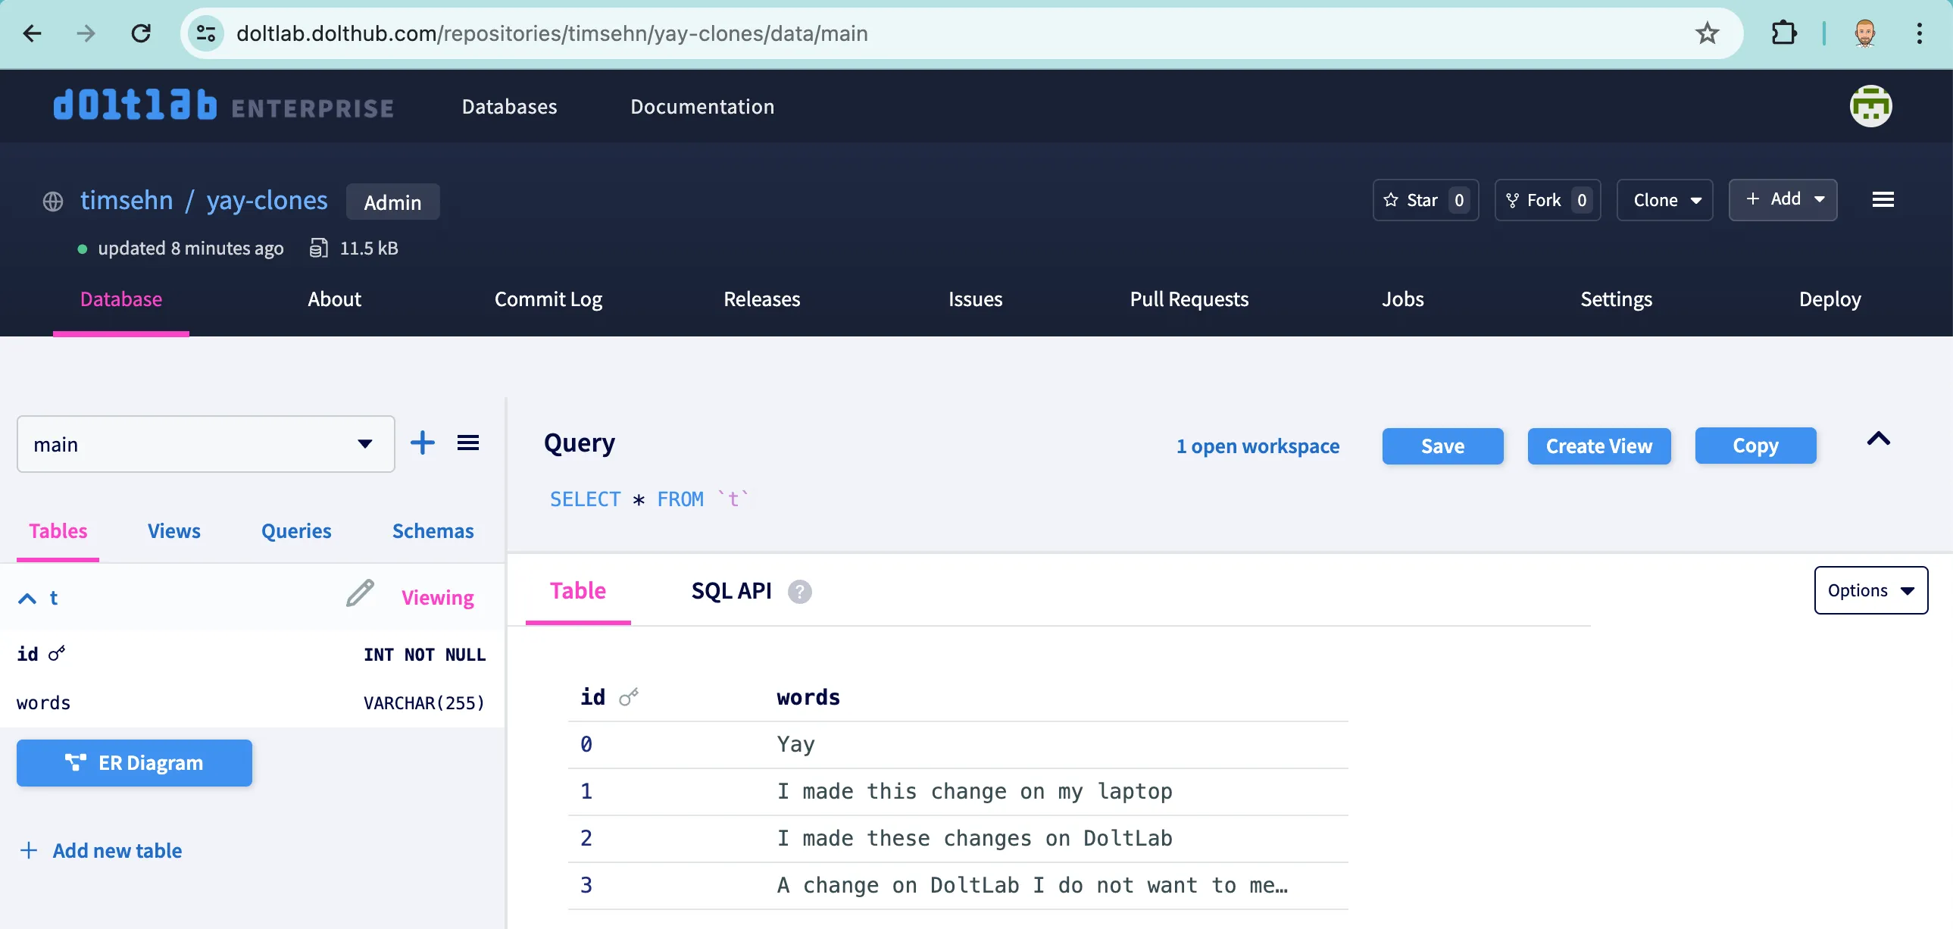Open the branch list hamburger icon
This screenshot has width=1953, height=929.
click(x=468, y=443)
